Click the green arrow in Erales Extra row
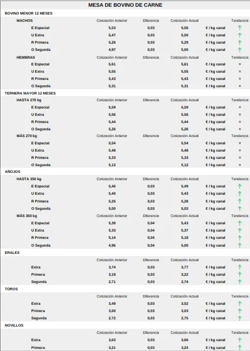Viewport: 250px width, 351px height. (240, 267)
